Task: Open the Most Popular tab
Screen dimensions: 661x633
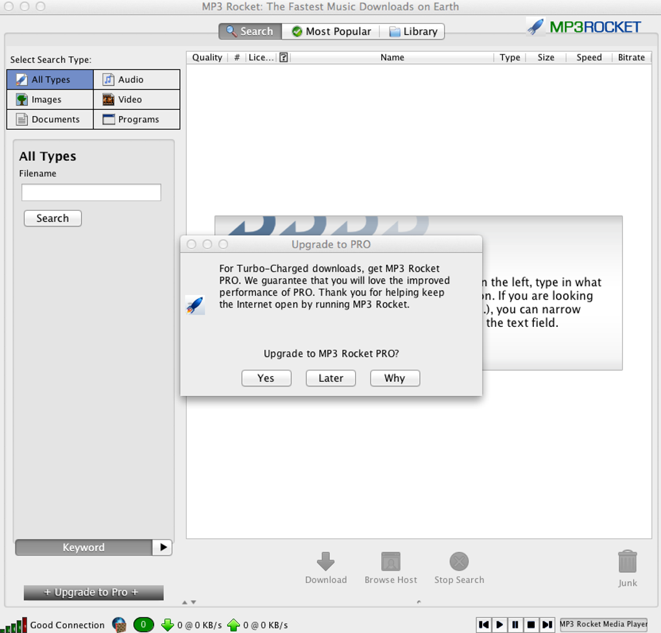Action: click(x=331, y=31)
